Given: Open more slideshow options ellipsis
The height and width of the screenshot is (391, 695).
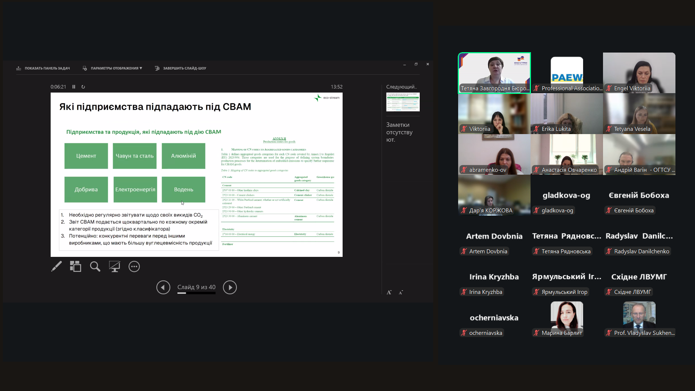Looking at the screenshot, I should (134, 266).
